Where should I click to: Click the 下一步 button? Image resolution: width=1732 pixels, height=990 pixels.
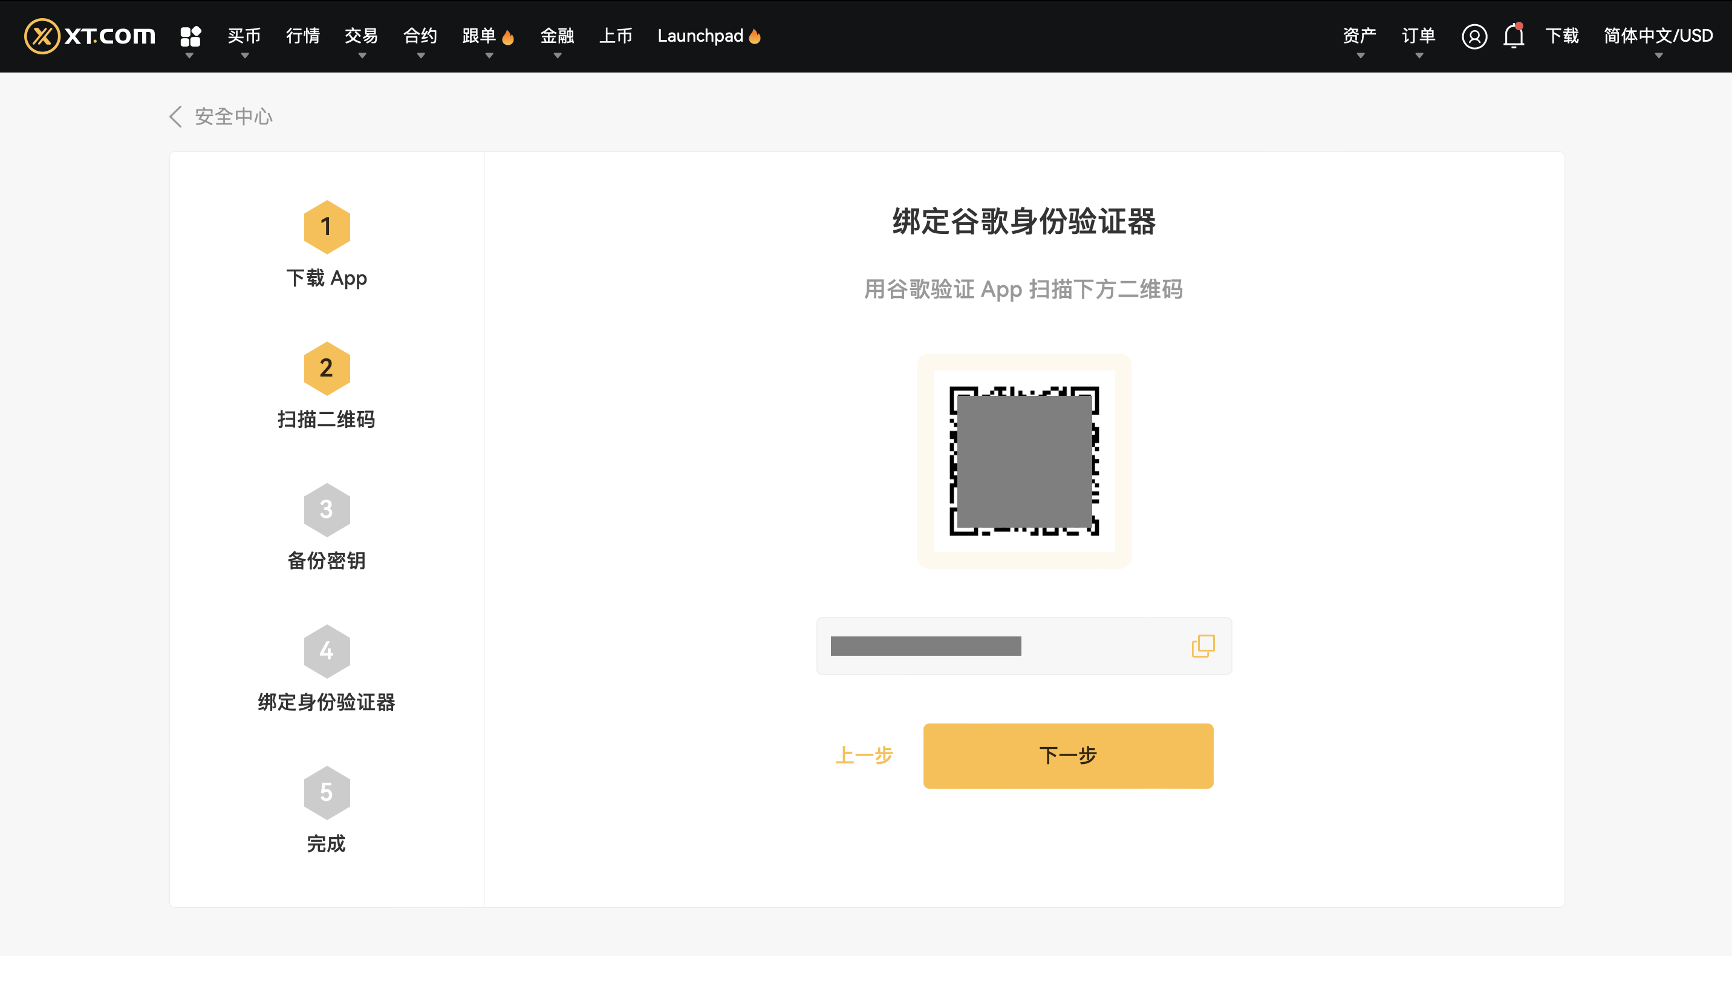(1068, 756)
